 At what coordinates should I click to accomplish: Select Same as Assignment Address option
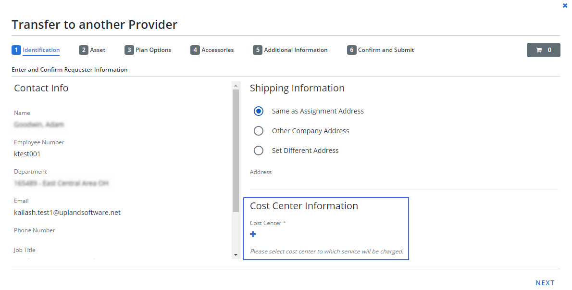click(259, 111)
